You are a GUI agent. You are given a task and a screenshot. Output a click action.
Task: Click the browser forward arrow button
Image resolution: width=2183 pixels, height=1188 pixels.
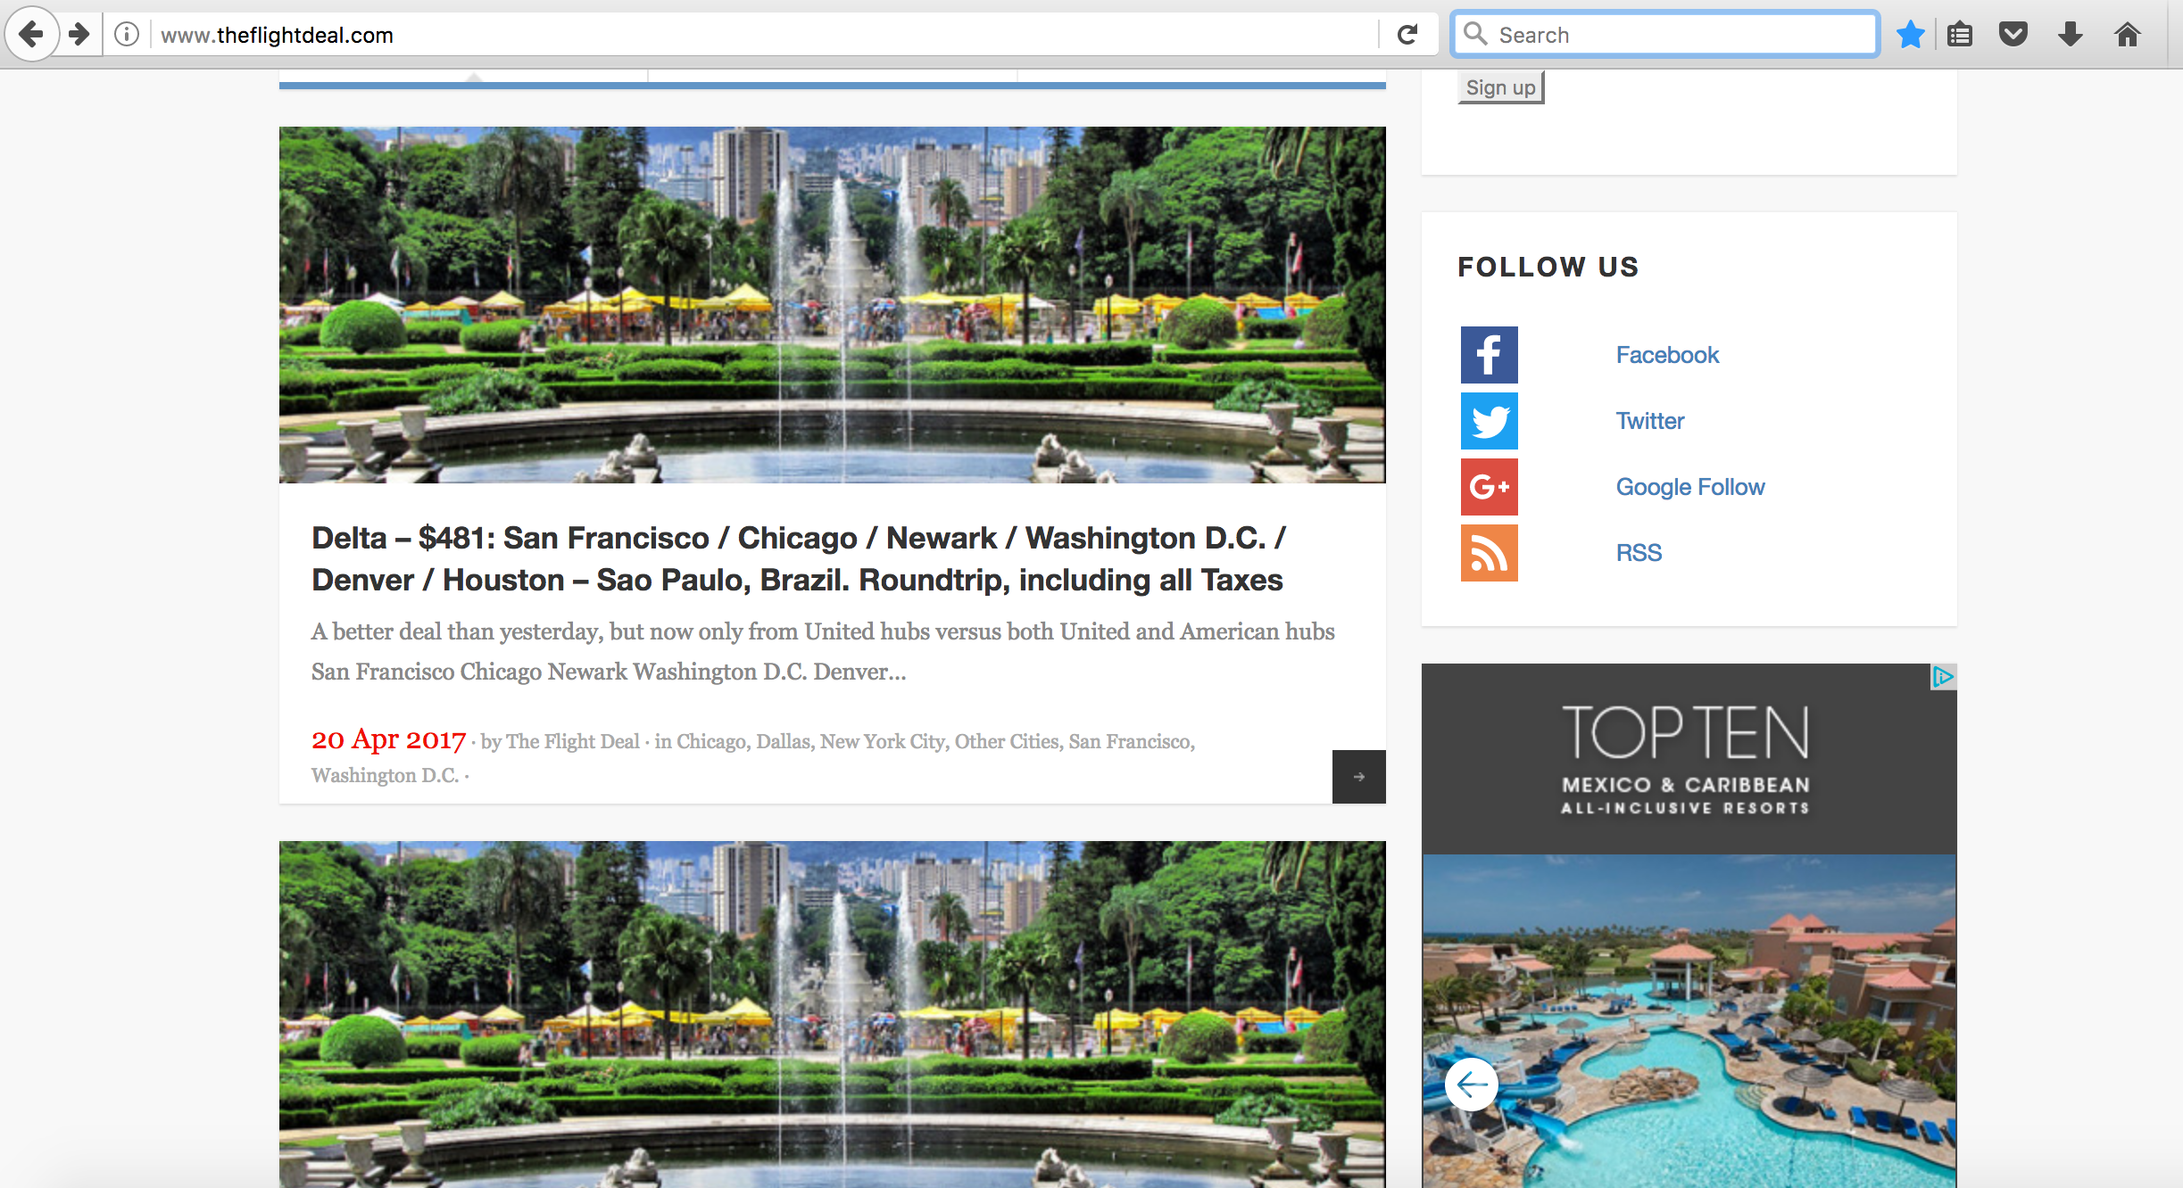[80, 35]
